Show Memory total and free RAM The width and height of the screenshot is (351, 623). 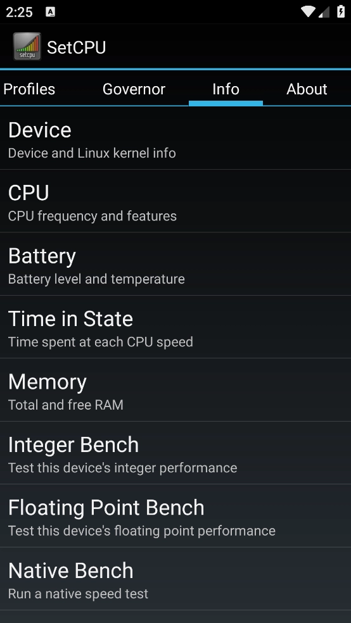pyautogui.click(x=175, y=390)
